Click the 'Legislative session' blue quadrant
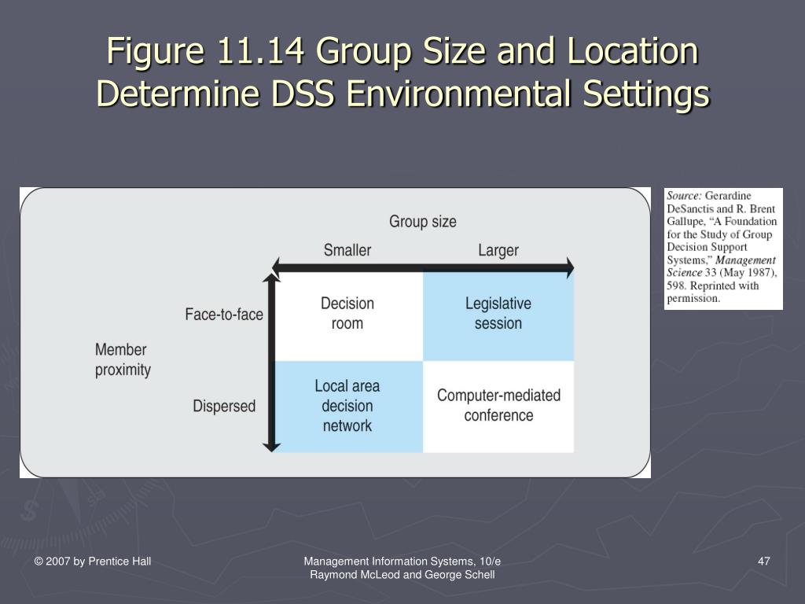805x604 pixels. click(x=498, y=316)
